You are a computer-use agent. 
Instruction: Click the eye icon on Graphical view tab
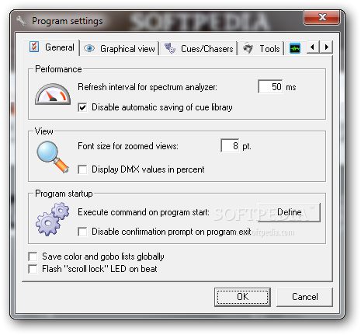(x=89, y=48)
